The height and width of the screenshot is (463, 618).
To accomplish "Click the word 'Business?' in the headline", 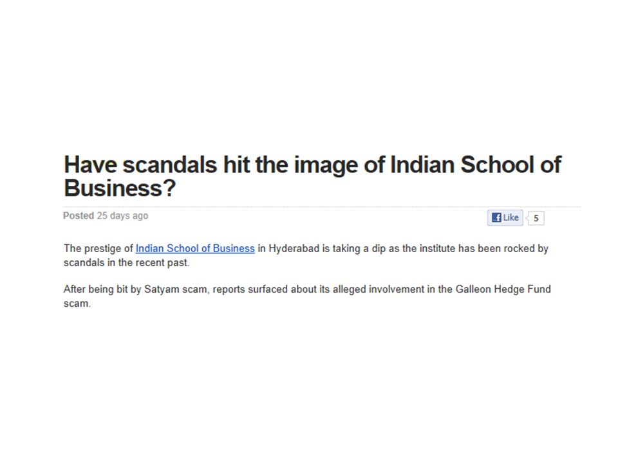I will click(120, 188).
